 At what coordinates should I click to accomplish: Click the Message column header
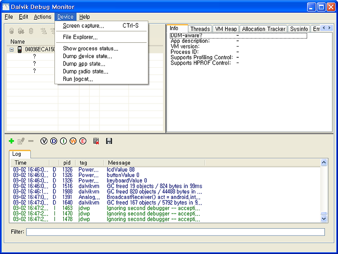coord(154,163)
